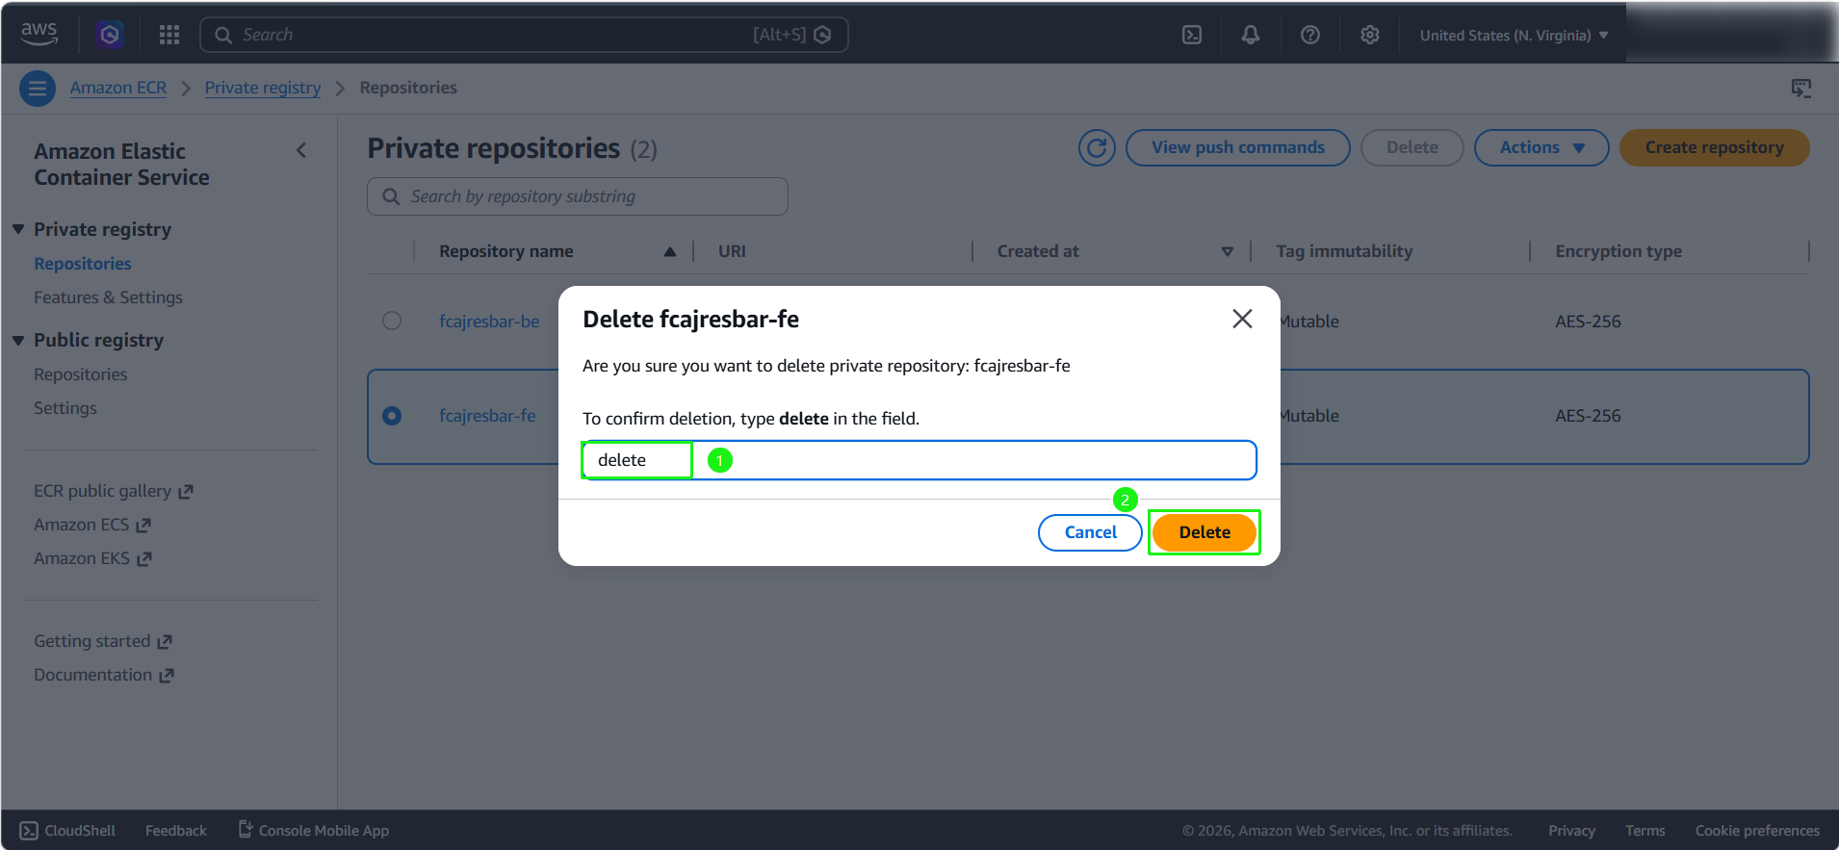The image size is (1839, 850).
Task: Click the Private registry breadcrumb
Action: click(263, 88)
